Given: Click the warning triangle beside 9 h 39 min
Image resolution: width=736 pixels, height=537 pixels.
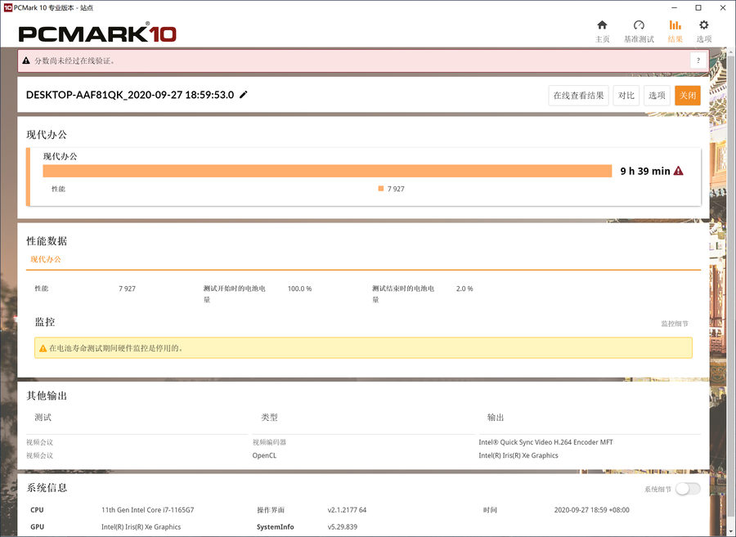Looking at the screenshot, I should click(680, 170).
